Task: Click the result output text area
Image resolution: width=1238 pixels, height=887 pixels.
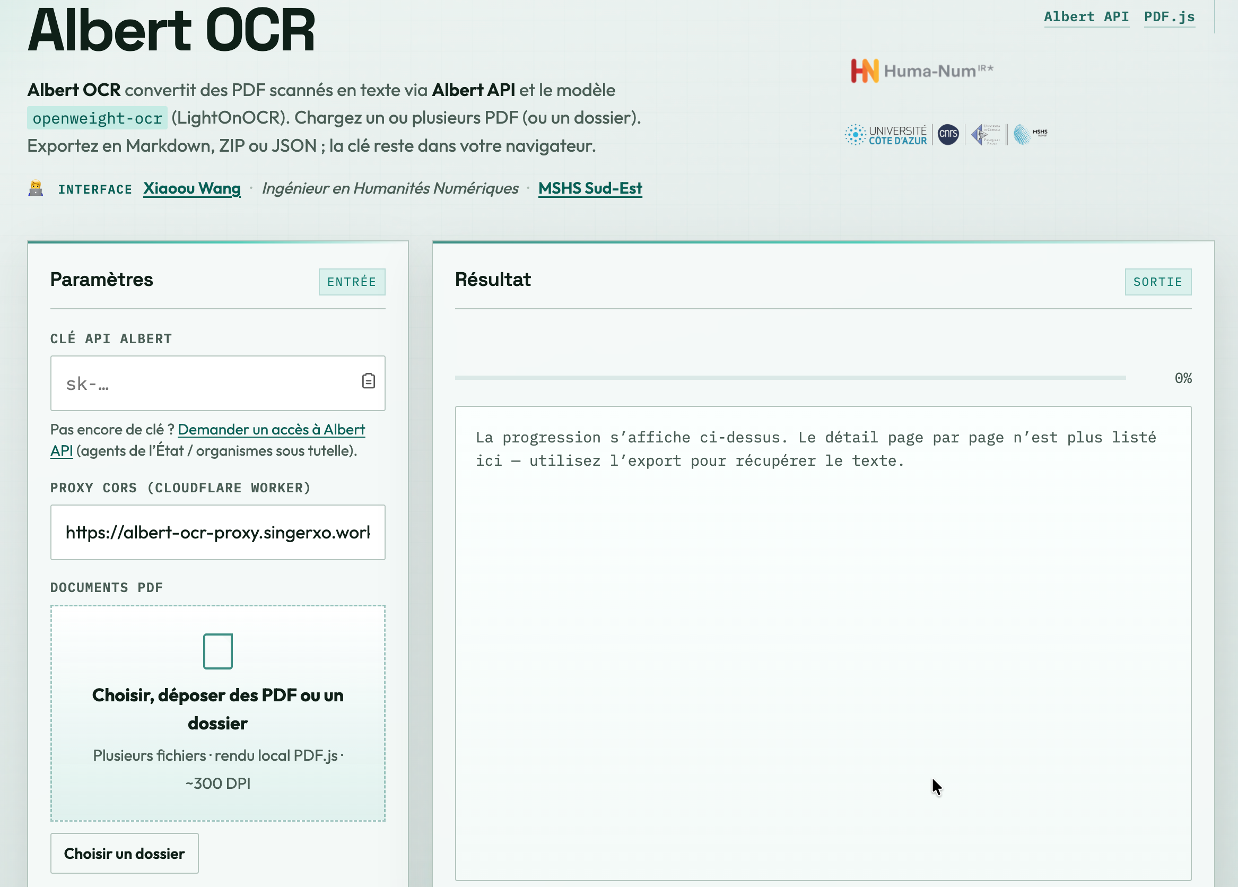Action: [x=823, y=643]
